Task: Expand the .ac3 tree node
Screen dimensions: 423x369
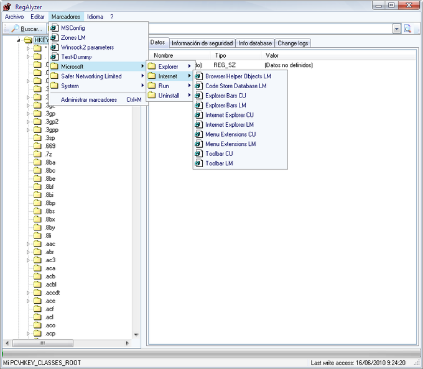Action: [x=28, y=260]
